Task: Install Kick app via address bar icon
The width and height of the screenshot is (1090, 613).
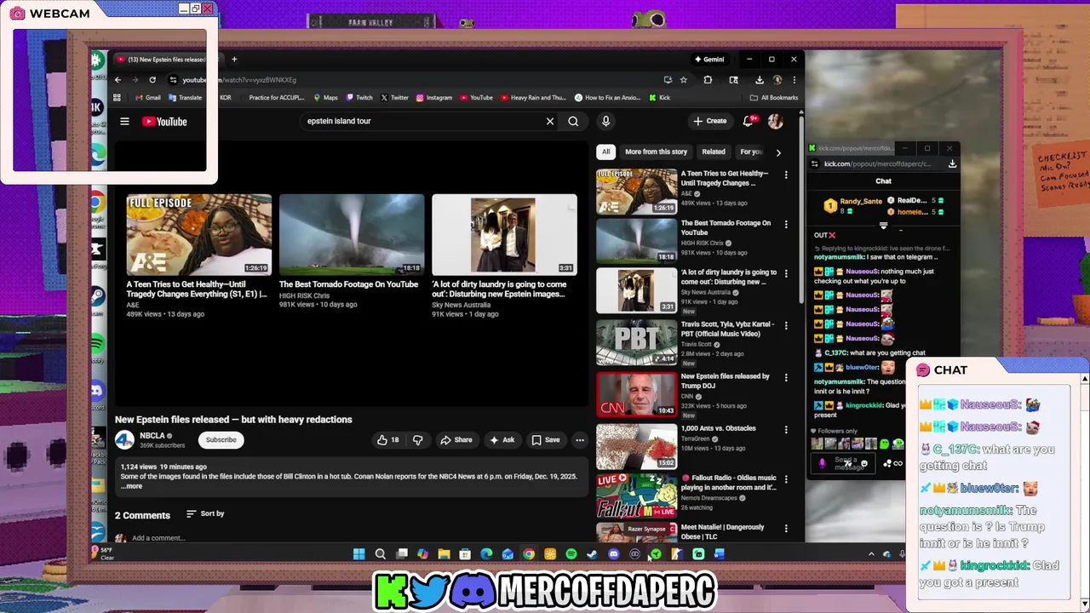Action: (x=952, y=163)
